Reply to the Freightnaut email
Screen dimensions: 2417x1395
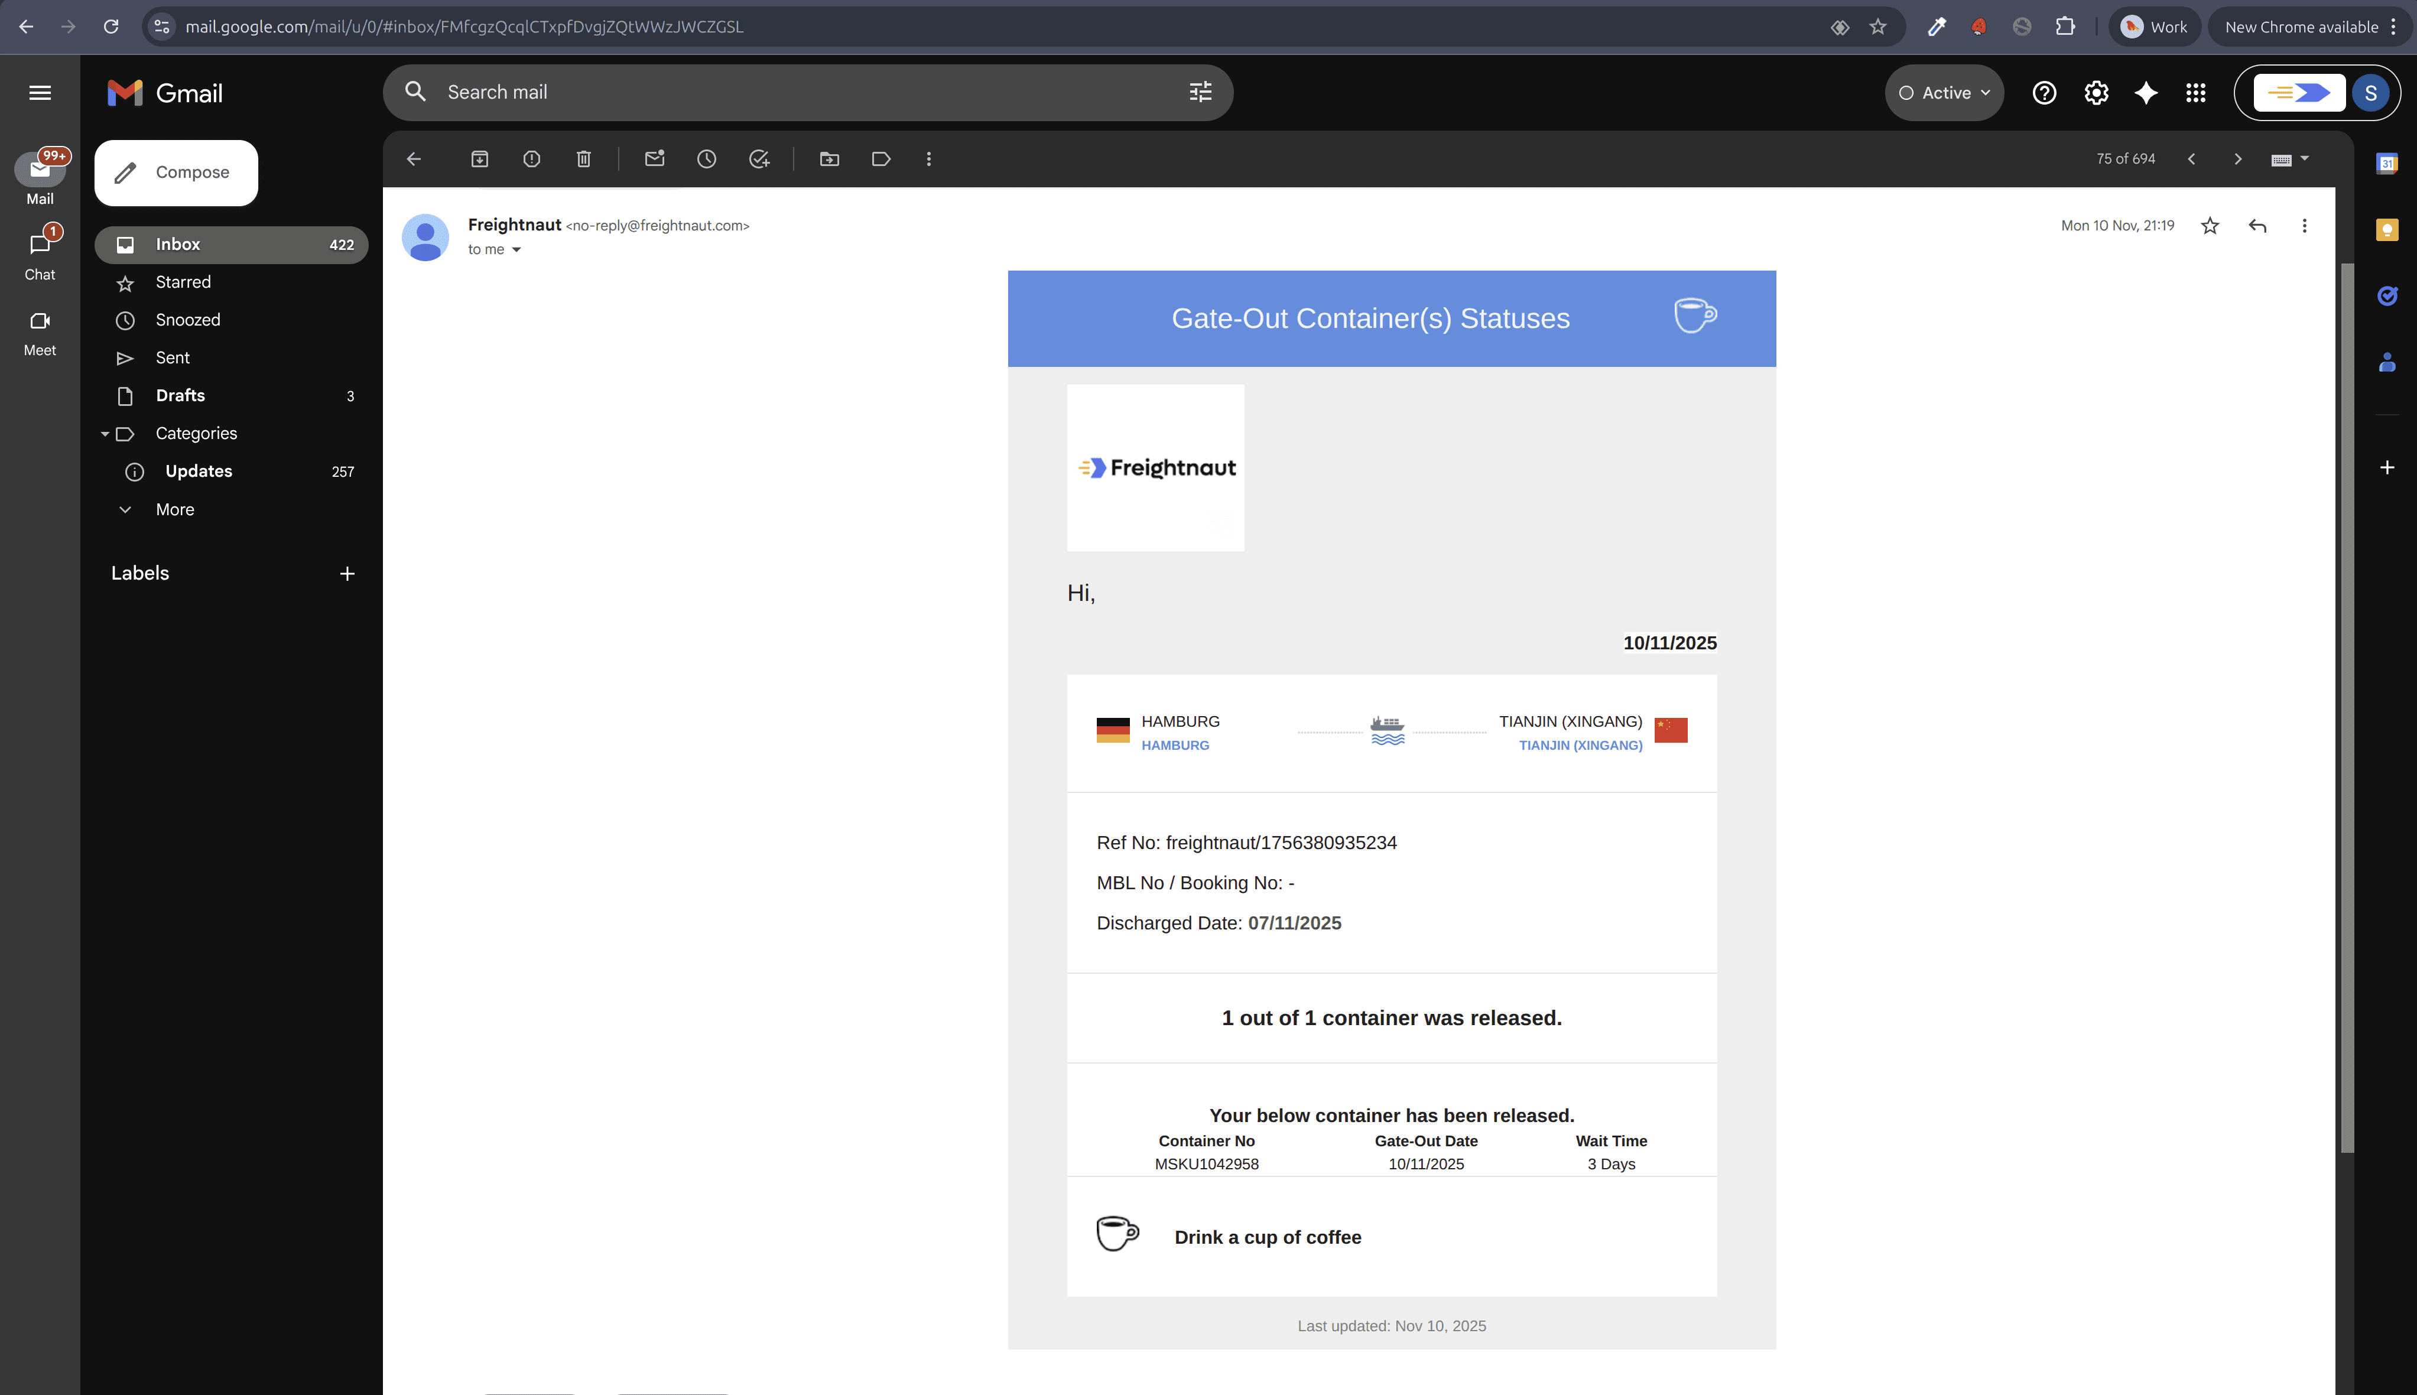[2258, 226]
